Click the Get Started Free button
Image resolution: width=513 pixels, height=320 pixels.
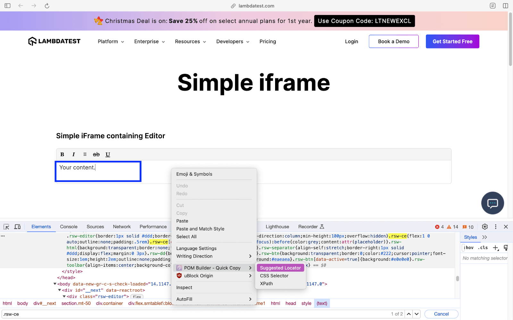coord(452,41)
